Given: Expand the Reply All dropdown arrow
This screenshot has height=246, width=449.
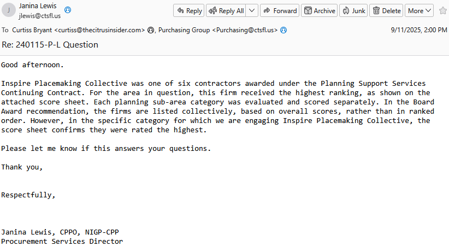Looking at the screenshot, I should pos(252,10).
